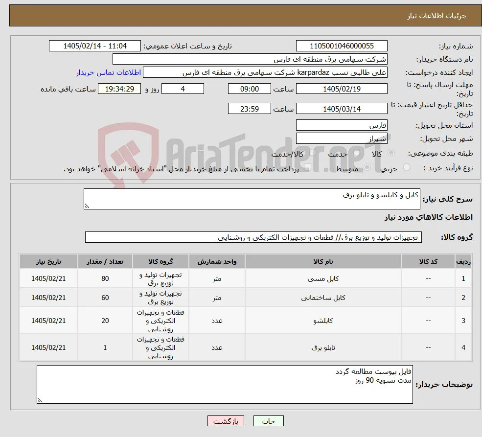The image size is (482, 437).
Task: Select the کابل مسی item name
Action: tap(323, 279)
